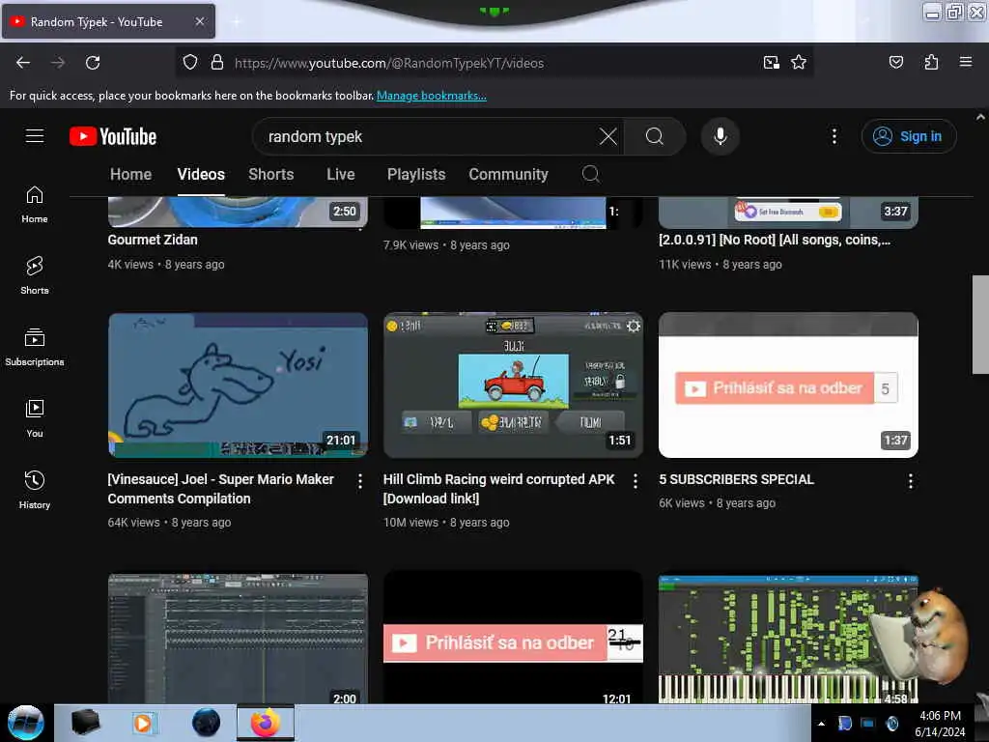Open more options for Vinesauce Joel video

pos(360,481)
